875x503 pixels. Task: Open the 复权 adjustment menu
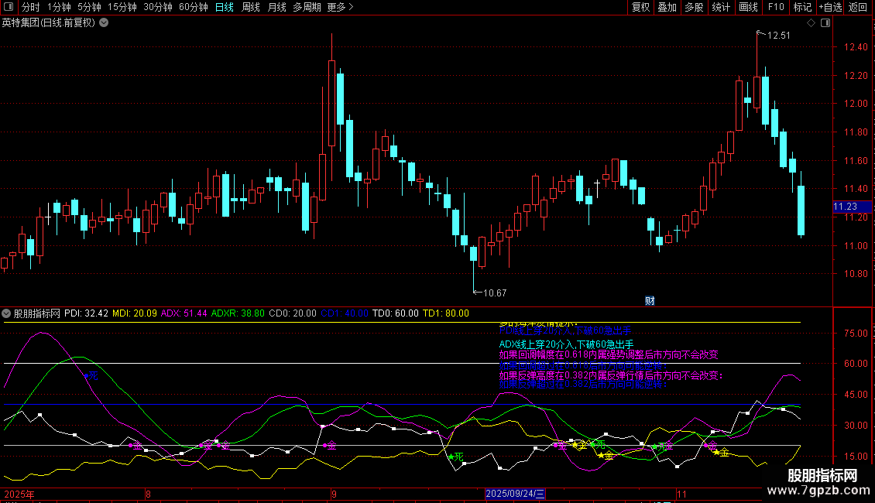point(640,8)
